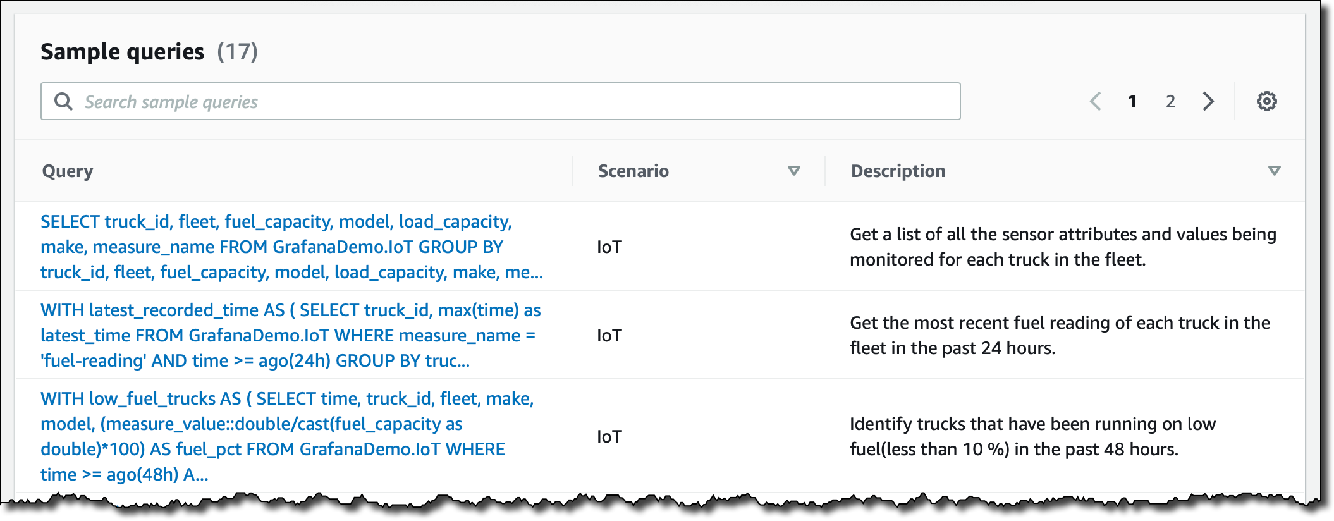Click the 'Sample queries' heading
1334x521 pixels.
click(122, 52)
